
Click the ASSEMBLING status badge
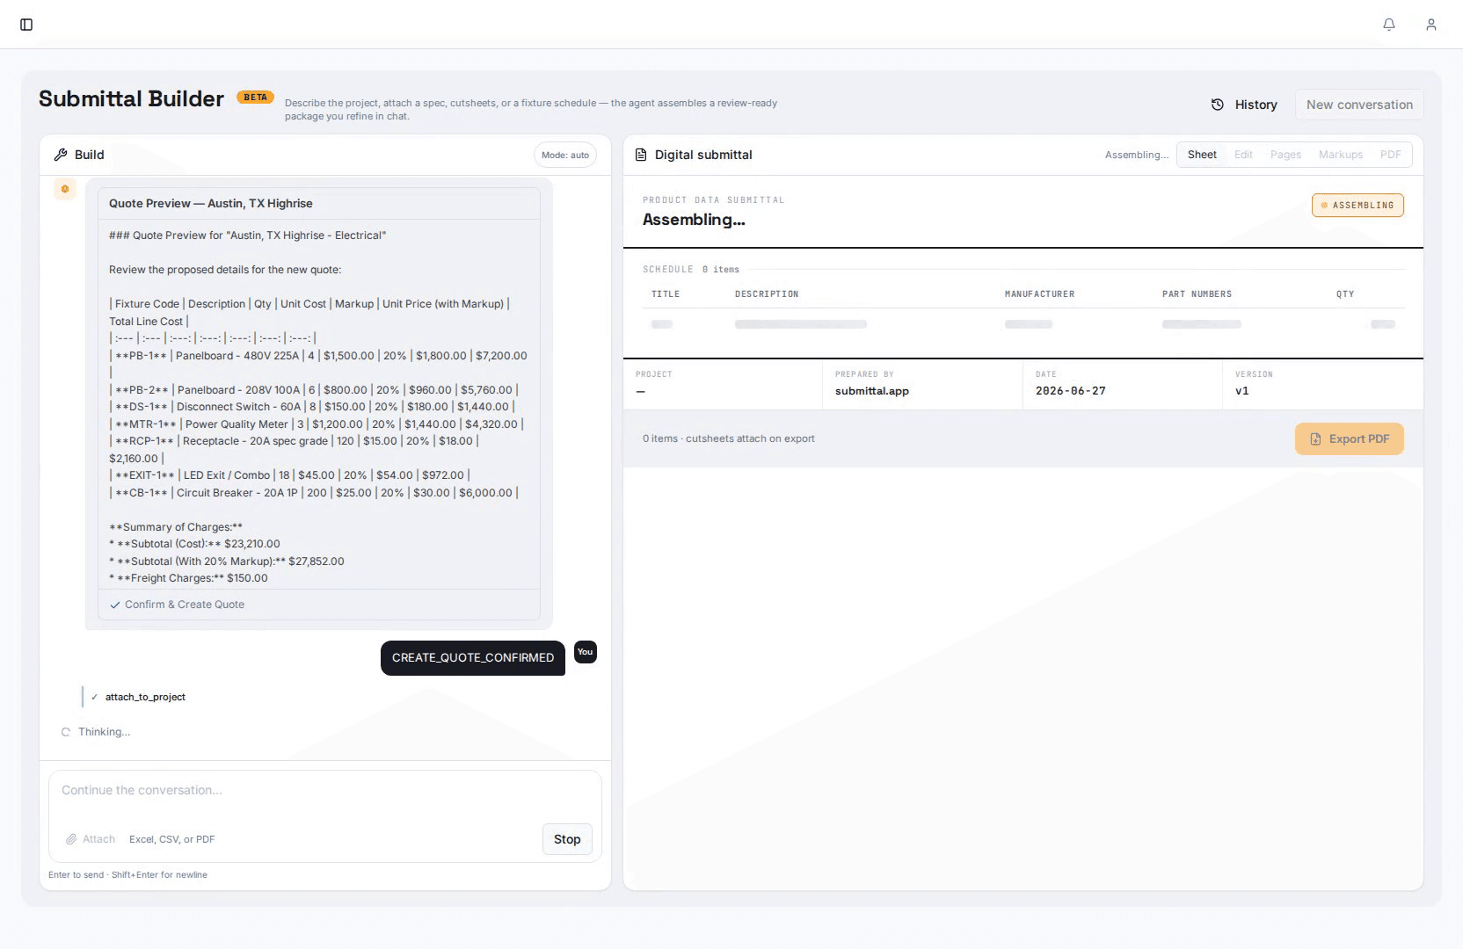(x=1357, y=206)
